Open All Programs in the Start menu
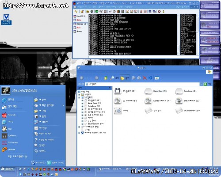 (17, 156)
